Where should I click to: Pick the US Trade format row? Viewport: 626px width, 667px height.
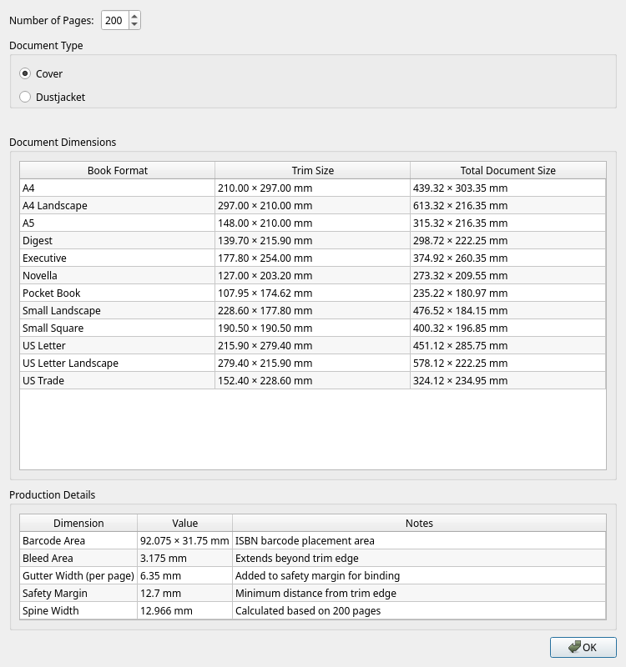117,380
